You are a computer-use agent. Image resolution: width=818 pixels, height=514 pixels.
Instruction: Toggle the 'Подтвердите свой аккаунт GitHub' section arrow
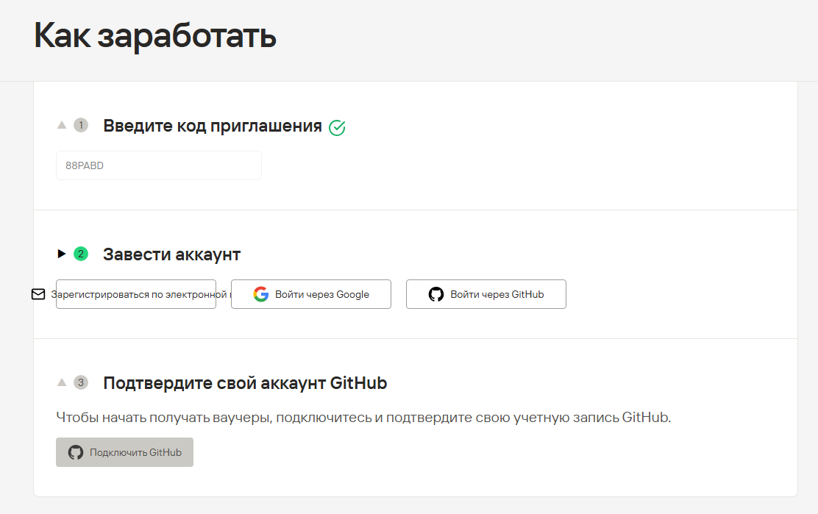tap(62, 382)
